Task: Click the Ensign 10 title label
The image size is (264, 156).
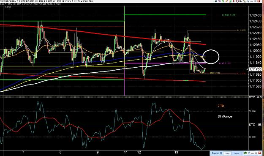Action: (x=217, y=153)
